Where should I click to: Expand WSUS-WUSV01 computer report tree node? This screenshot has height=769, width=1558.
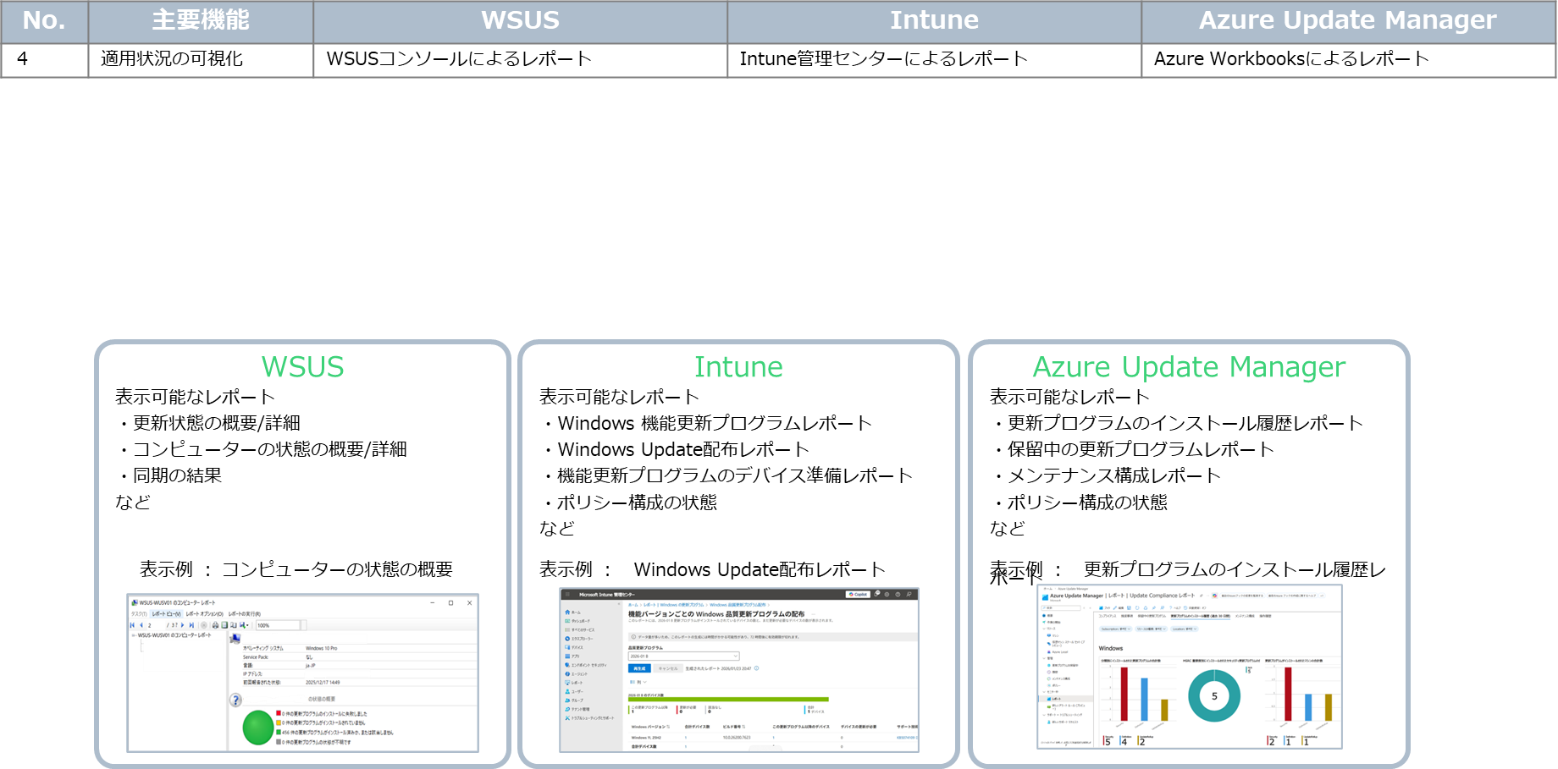[133, 635]
